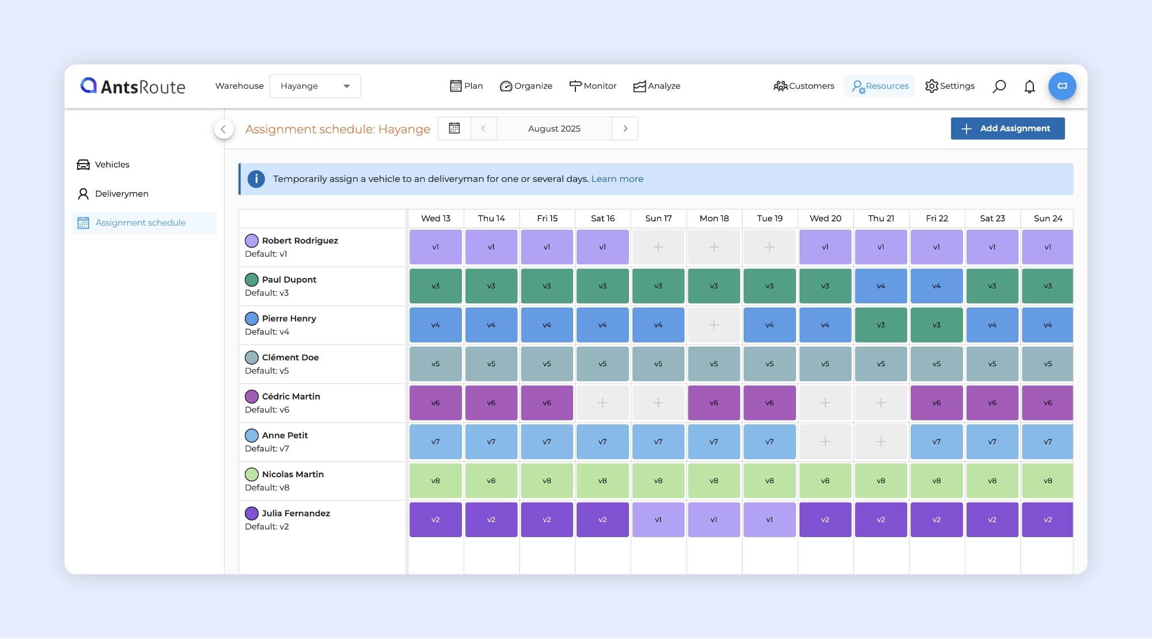Click the search magnifier icon
Viewport: 1152px width, 639px height.
(x=999, y=86)
